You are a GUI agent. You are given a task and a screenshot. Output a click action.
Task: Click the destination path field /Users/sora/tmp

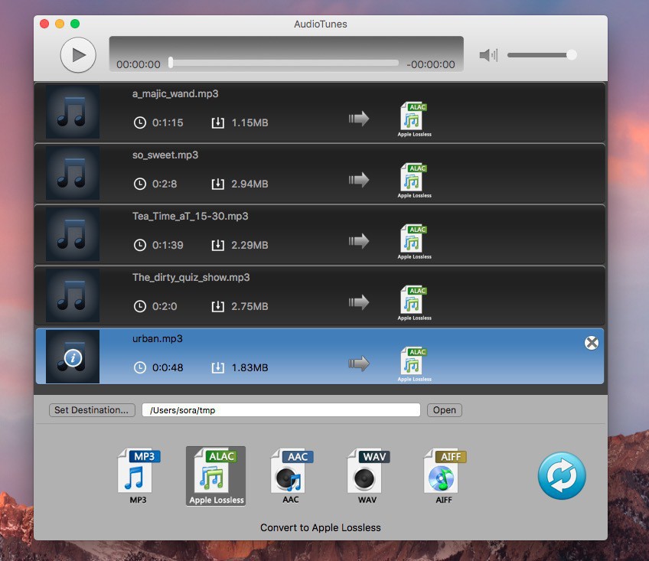(x=281, y=410)
